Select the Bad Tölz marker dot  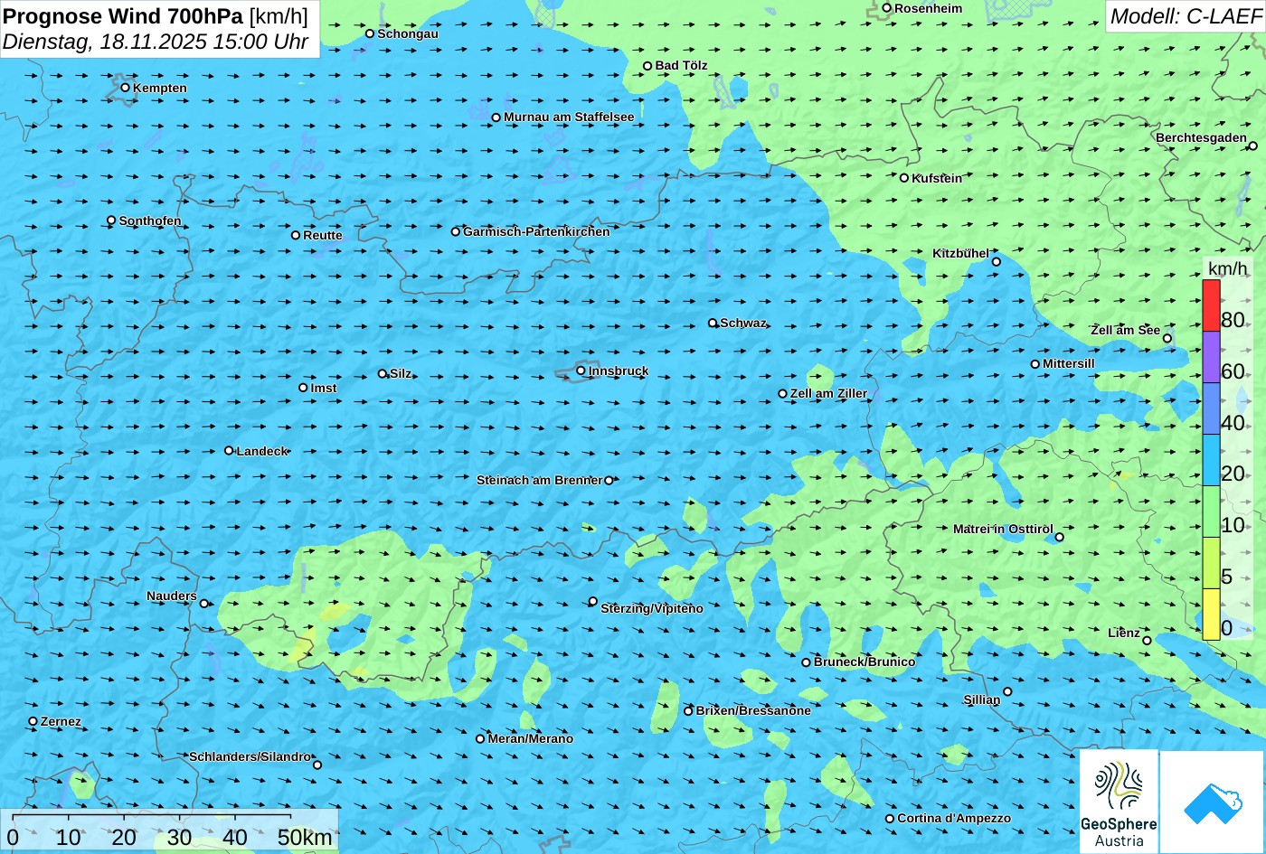coord(647,66)
